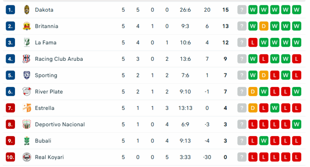Click Bubali's green win result badge
Screen dimensions: 310x167
(x=264, y=141)
